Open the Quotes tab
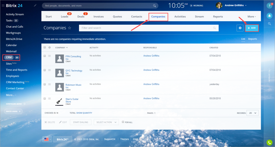Image resolution: width=275 pixels, height=147 pixels. pyautogui.click(x=117, y=16)
